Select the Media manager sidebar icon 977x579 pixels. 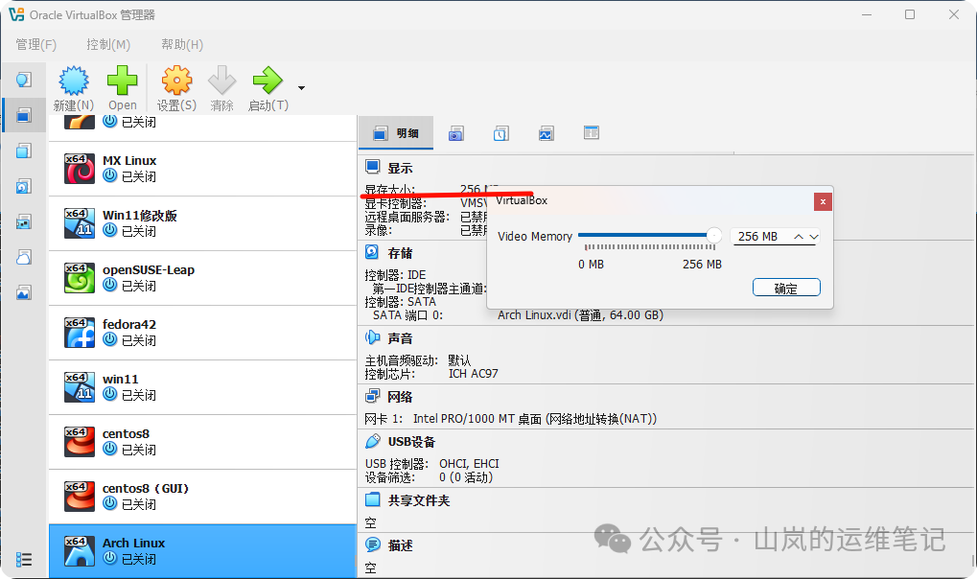click(23, 186)
